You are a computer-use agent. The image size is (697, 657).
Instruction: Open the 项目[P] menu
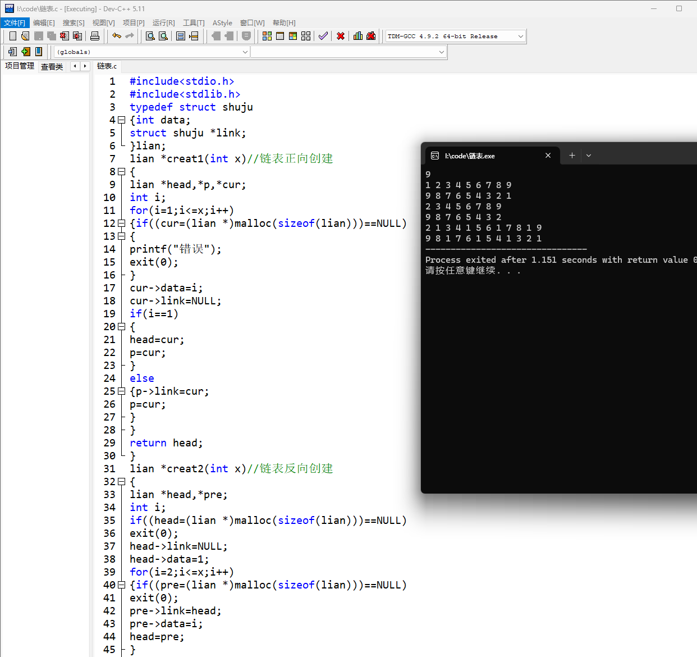pyautogui.click(x=134, y=23)
